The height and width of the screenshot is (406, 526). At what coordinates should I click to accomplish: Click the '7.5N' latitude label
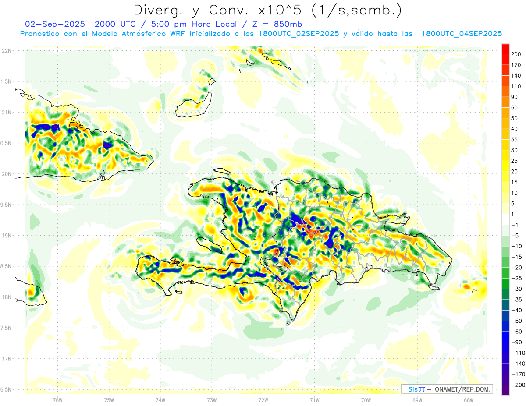6,328
